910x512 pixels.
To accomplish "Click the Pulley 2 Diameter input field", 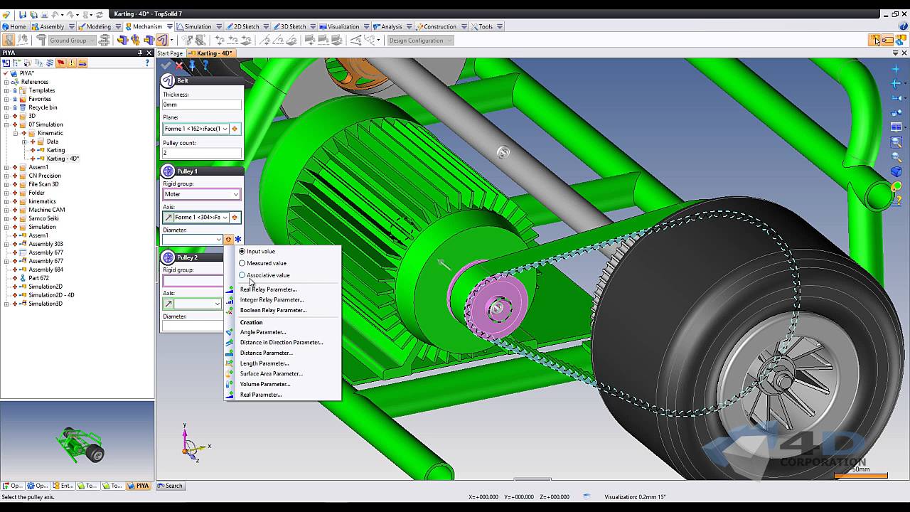I will tap(193, 326).
